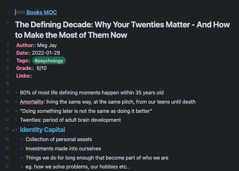The width and height of the screenshot is (239, 171).
Task: Click the bullet before Collection of personal assets
Action: click(x=22, y=139)
